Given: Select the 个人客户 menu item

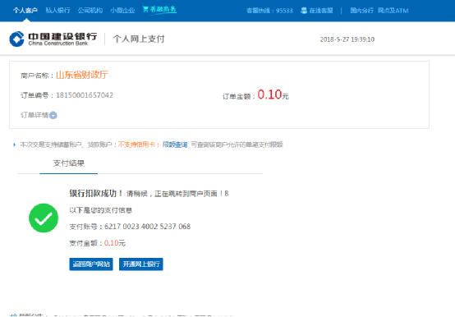Looking at the screenshot, I should click(x=25, y=11).
